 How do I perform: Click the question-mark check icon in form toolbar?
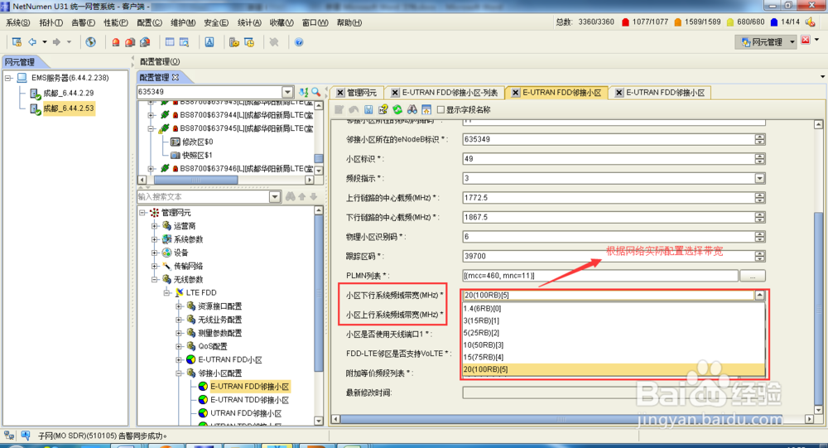pos(383,109)
